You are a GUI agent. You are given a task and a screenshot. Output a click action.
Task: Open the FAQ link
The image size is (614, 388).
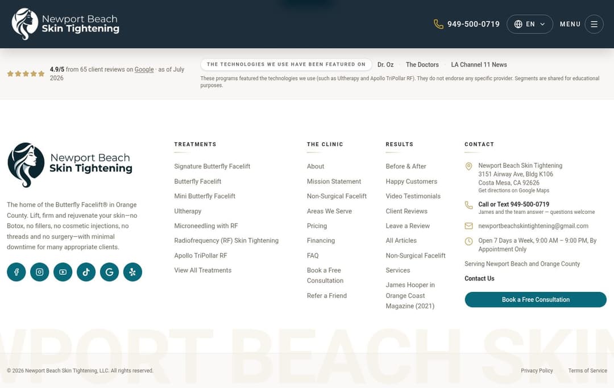click(x=313, y=255)
